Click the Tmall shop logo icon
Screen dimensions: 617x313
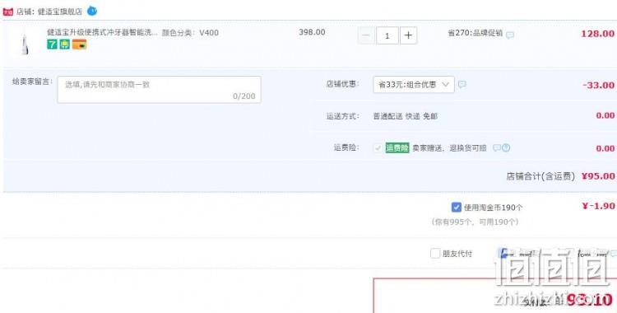pos(8,12)
